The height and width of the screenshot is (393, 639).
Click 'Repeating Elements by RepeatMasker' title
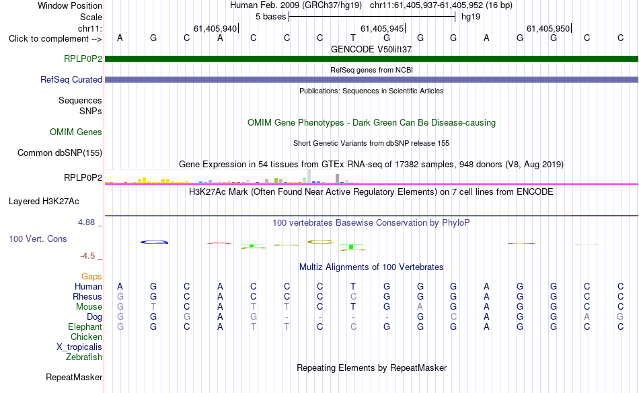point(371,367)
